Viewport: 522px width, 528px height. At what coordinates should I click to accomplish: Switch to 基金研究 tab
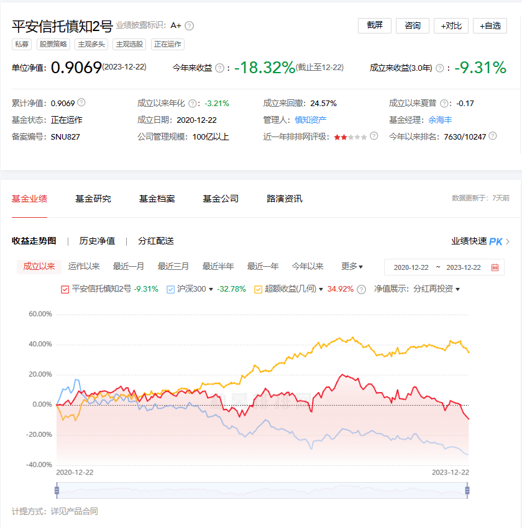click(x=93, y=199)
